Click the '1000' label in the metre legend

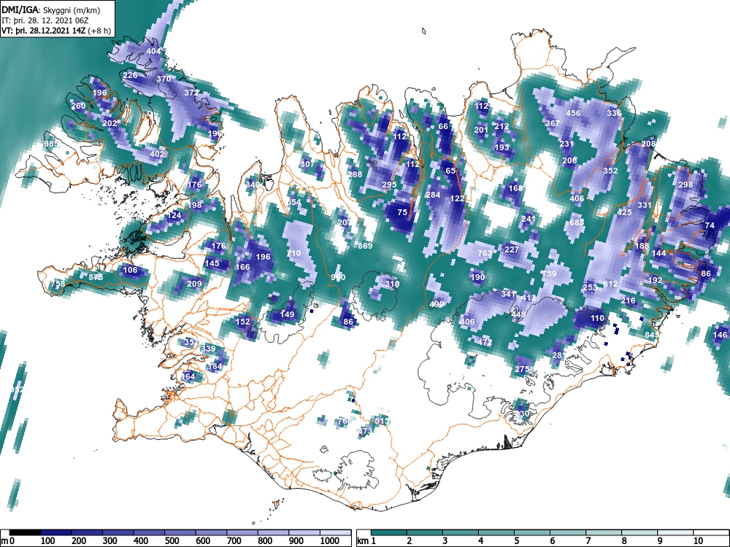330,541
